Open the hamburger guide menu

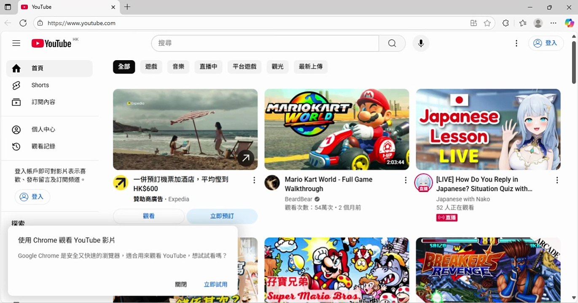tap(16, 43)
